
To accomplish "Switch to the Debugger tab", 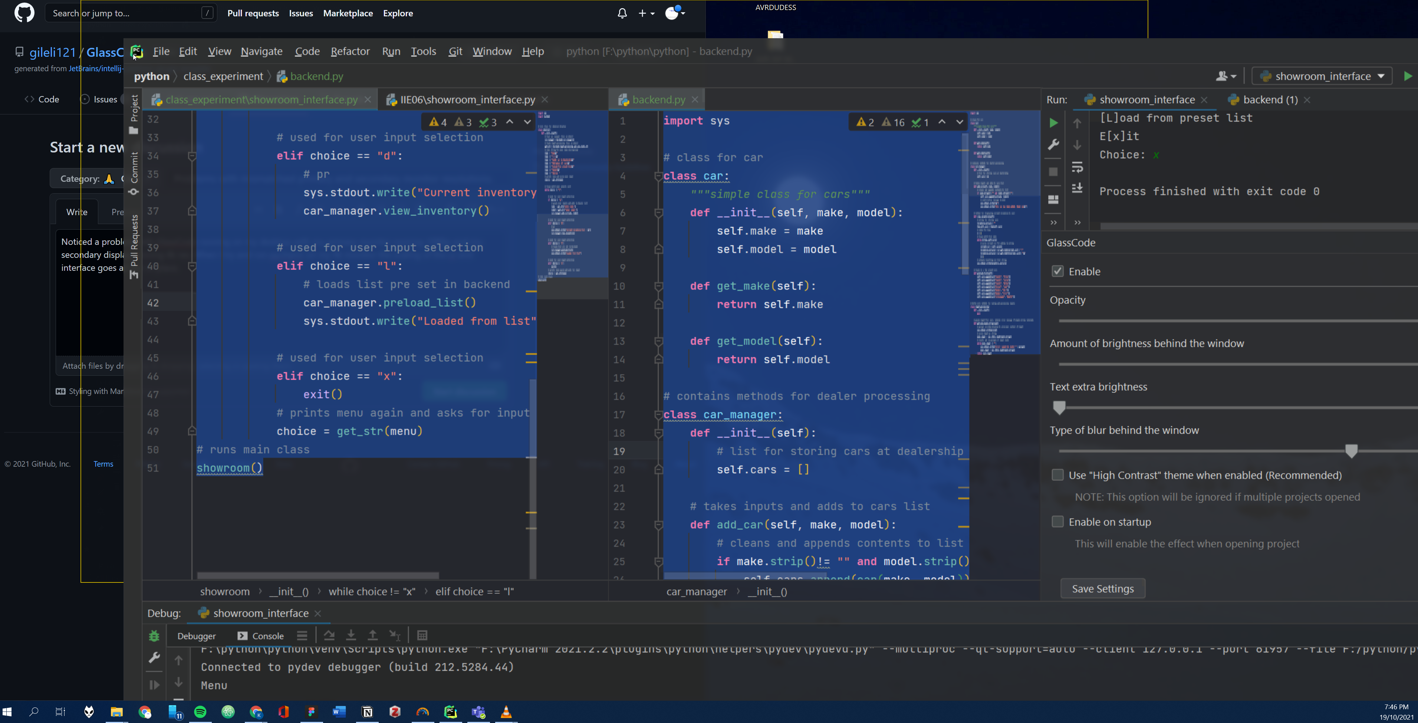I will (197, 636).
